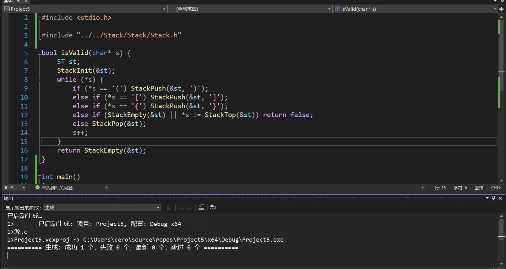506x269 pixels.
Task: Click the 字符: 6 column indicator
Action: [x=460, y=188]
